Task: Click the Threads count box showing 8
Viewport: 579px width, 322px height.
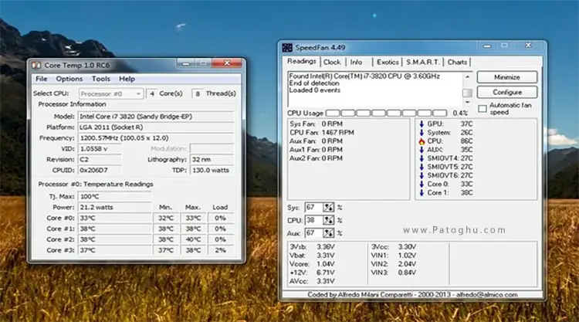Action: pyautogui.click(x=198, y=93)
